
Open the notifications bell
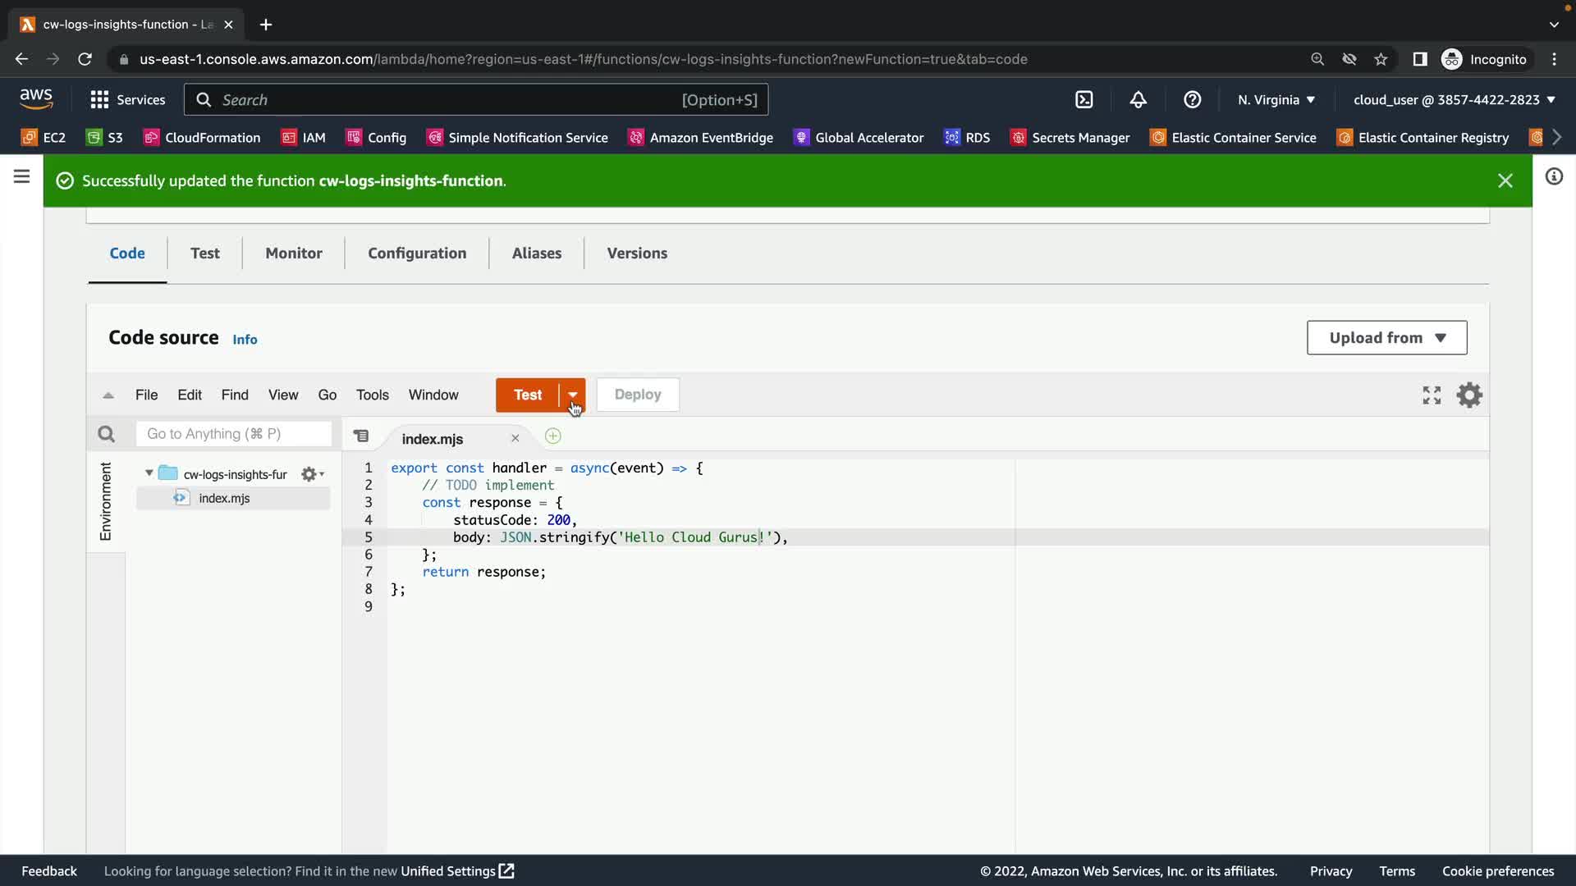(1138, 100)
